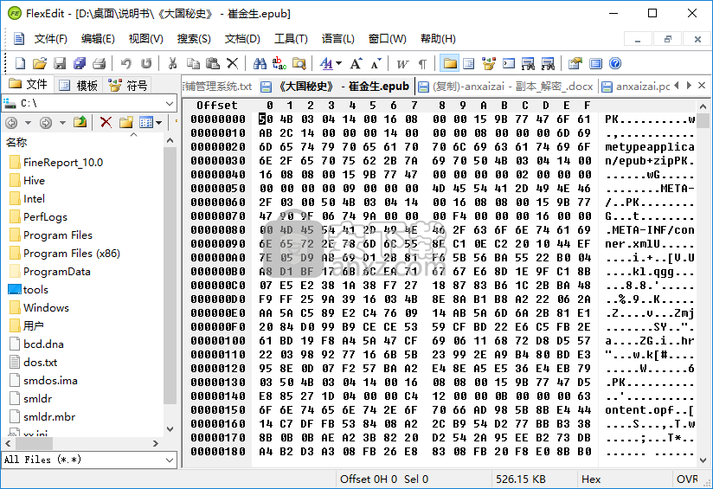This screenshot has height=489, width=713.
Task: Undo the last action
Action: [126, 63]
